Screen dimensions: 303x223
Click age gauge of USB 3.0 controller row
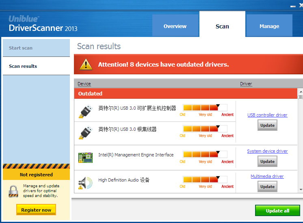(x=205, y=107)
